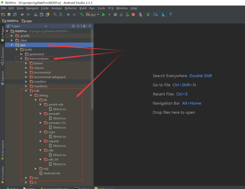Click the AVD Manager icon
The image size is (245, 189).
[140, 15]
